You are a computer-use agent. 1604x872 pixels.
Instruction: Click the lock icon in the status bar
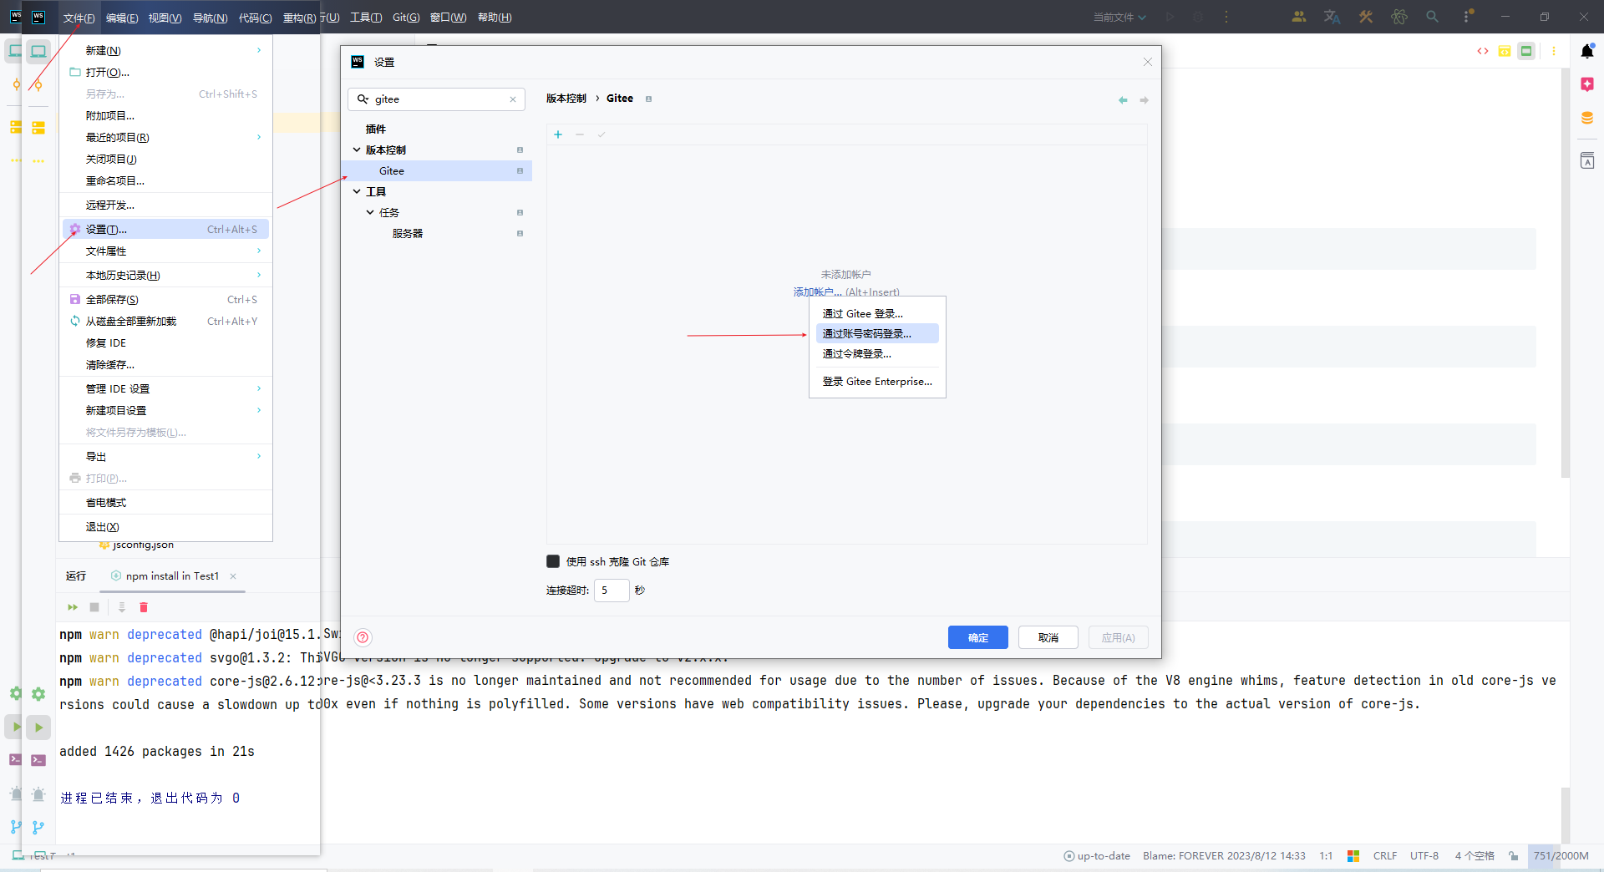coord(1513,856)
